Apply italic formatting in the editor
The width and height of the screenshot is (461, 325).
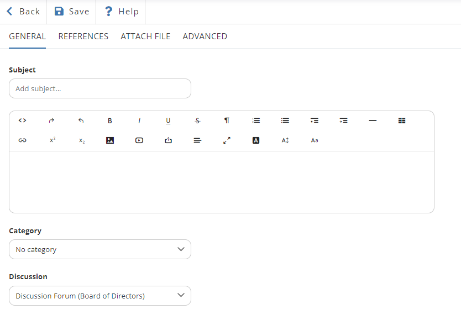click(x=139, y=120)
